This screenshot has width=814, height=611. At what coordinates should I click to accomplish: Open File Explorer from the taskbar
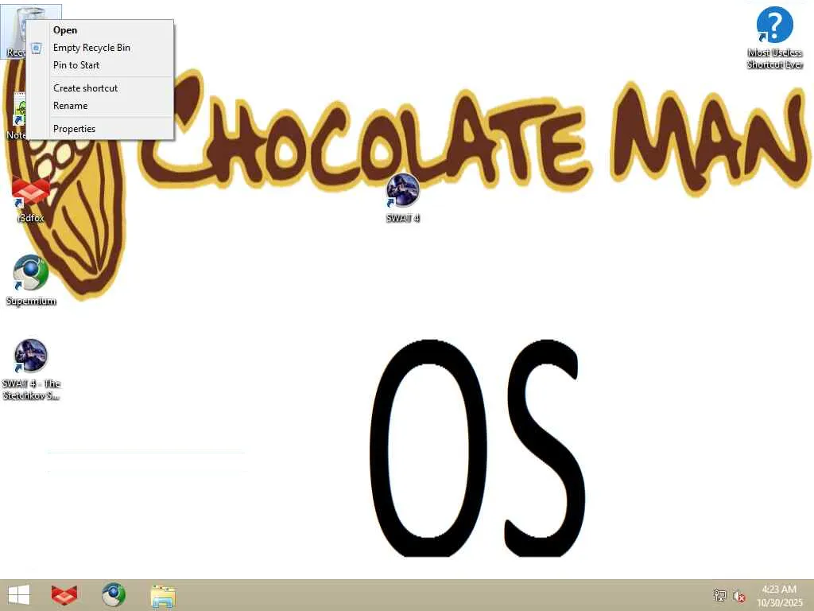(163, 596)
